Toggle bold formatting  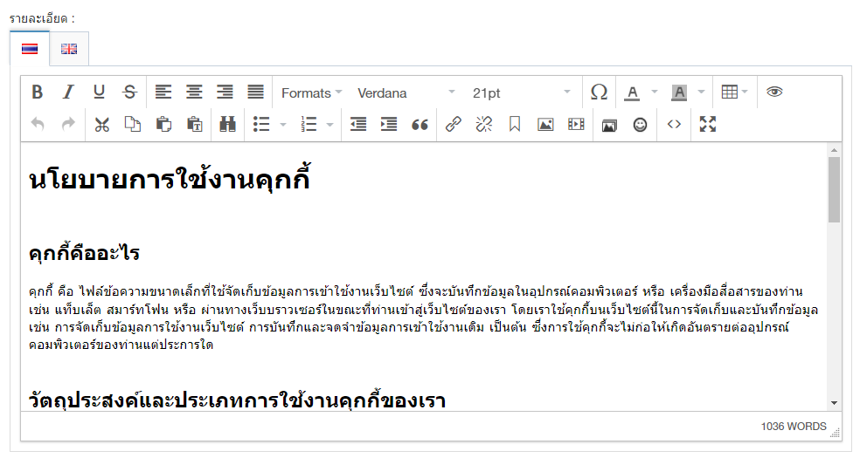[x=38, y=92]
